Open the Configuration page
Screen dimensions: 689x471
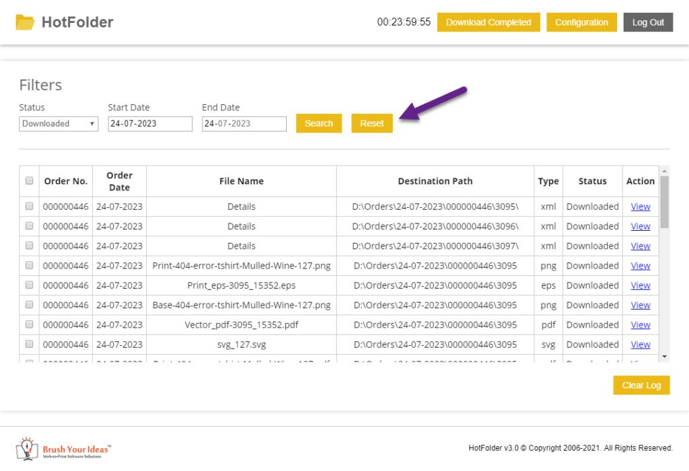click(581, 22)
